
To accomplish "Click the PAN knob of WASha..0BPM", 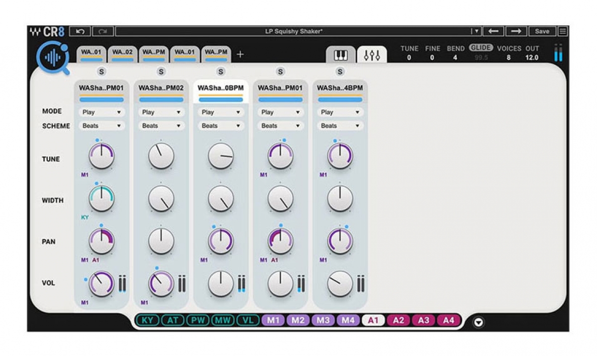I will click(x=221, y=241).
